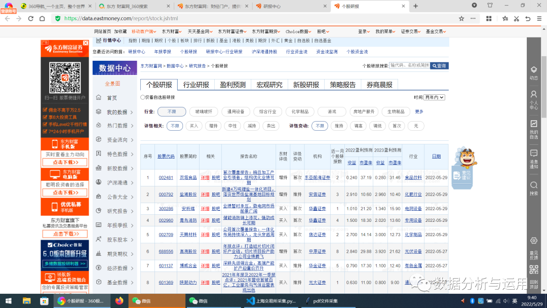Switch to 宏观研究 tab
Viewport: 547px width, 308px height.
tap(269, 85)
